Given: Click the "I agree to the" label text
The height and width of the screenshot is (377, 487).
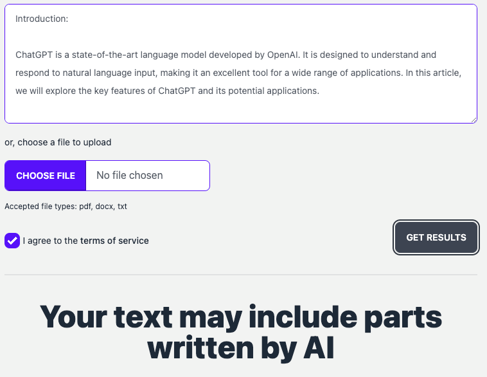Looking at the screenshot, I should point(50,241).
